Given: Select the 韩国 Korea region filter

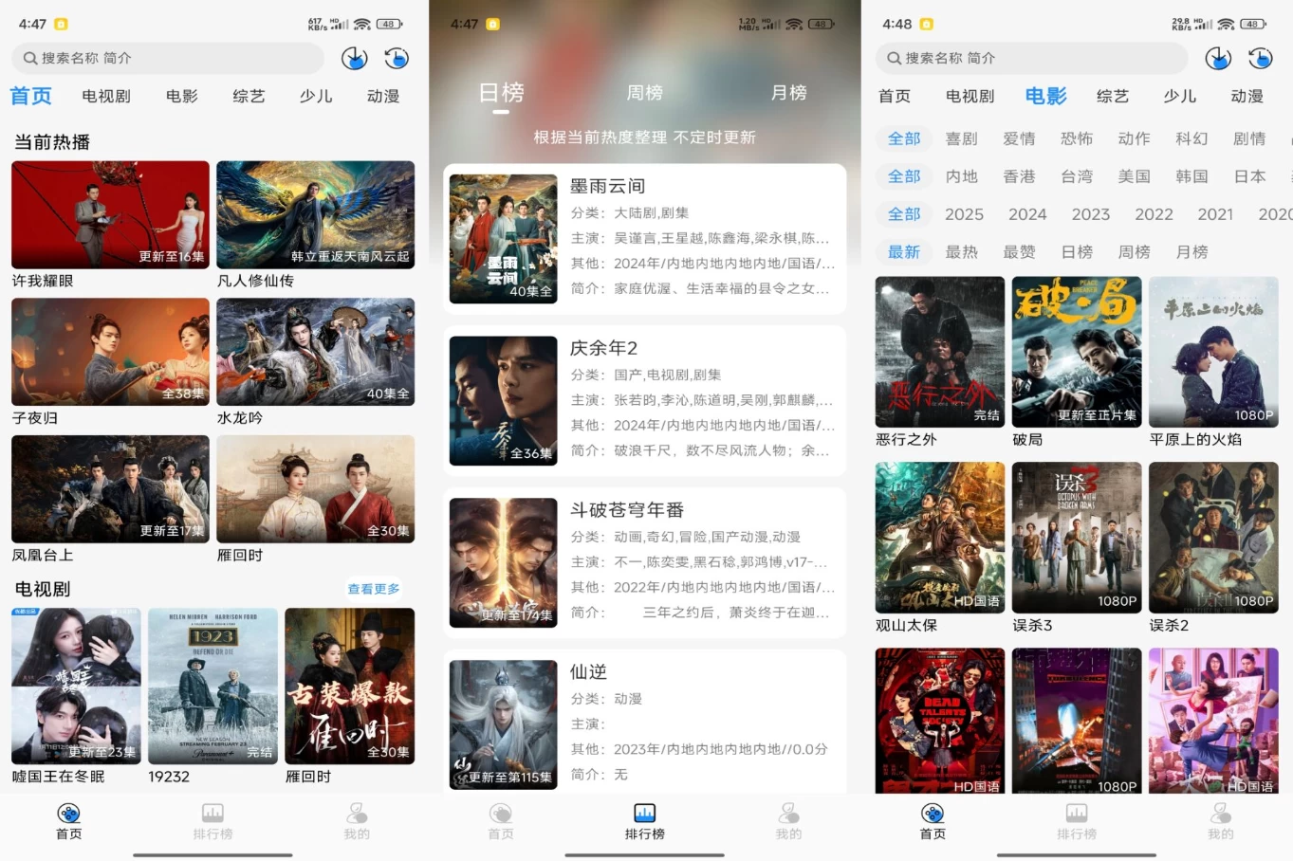Looking at the screenshot, I should point(1191,176).
